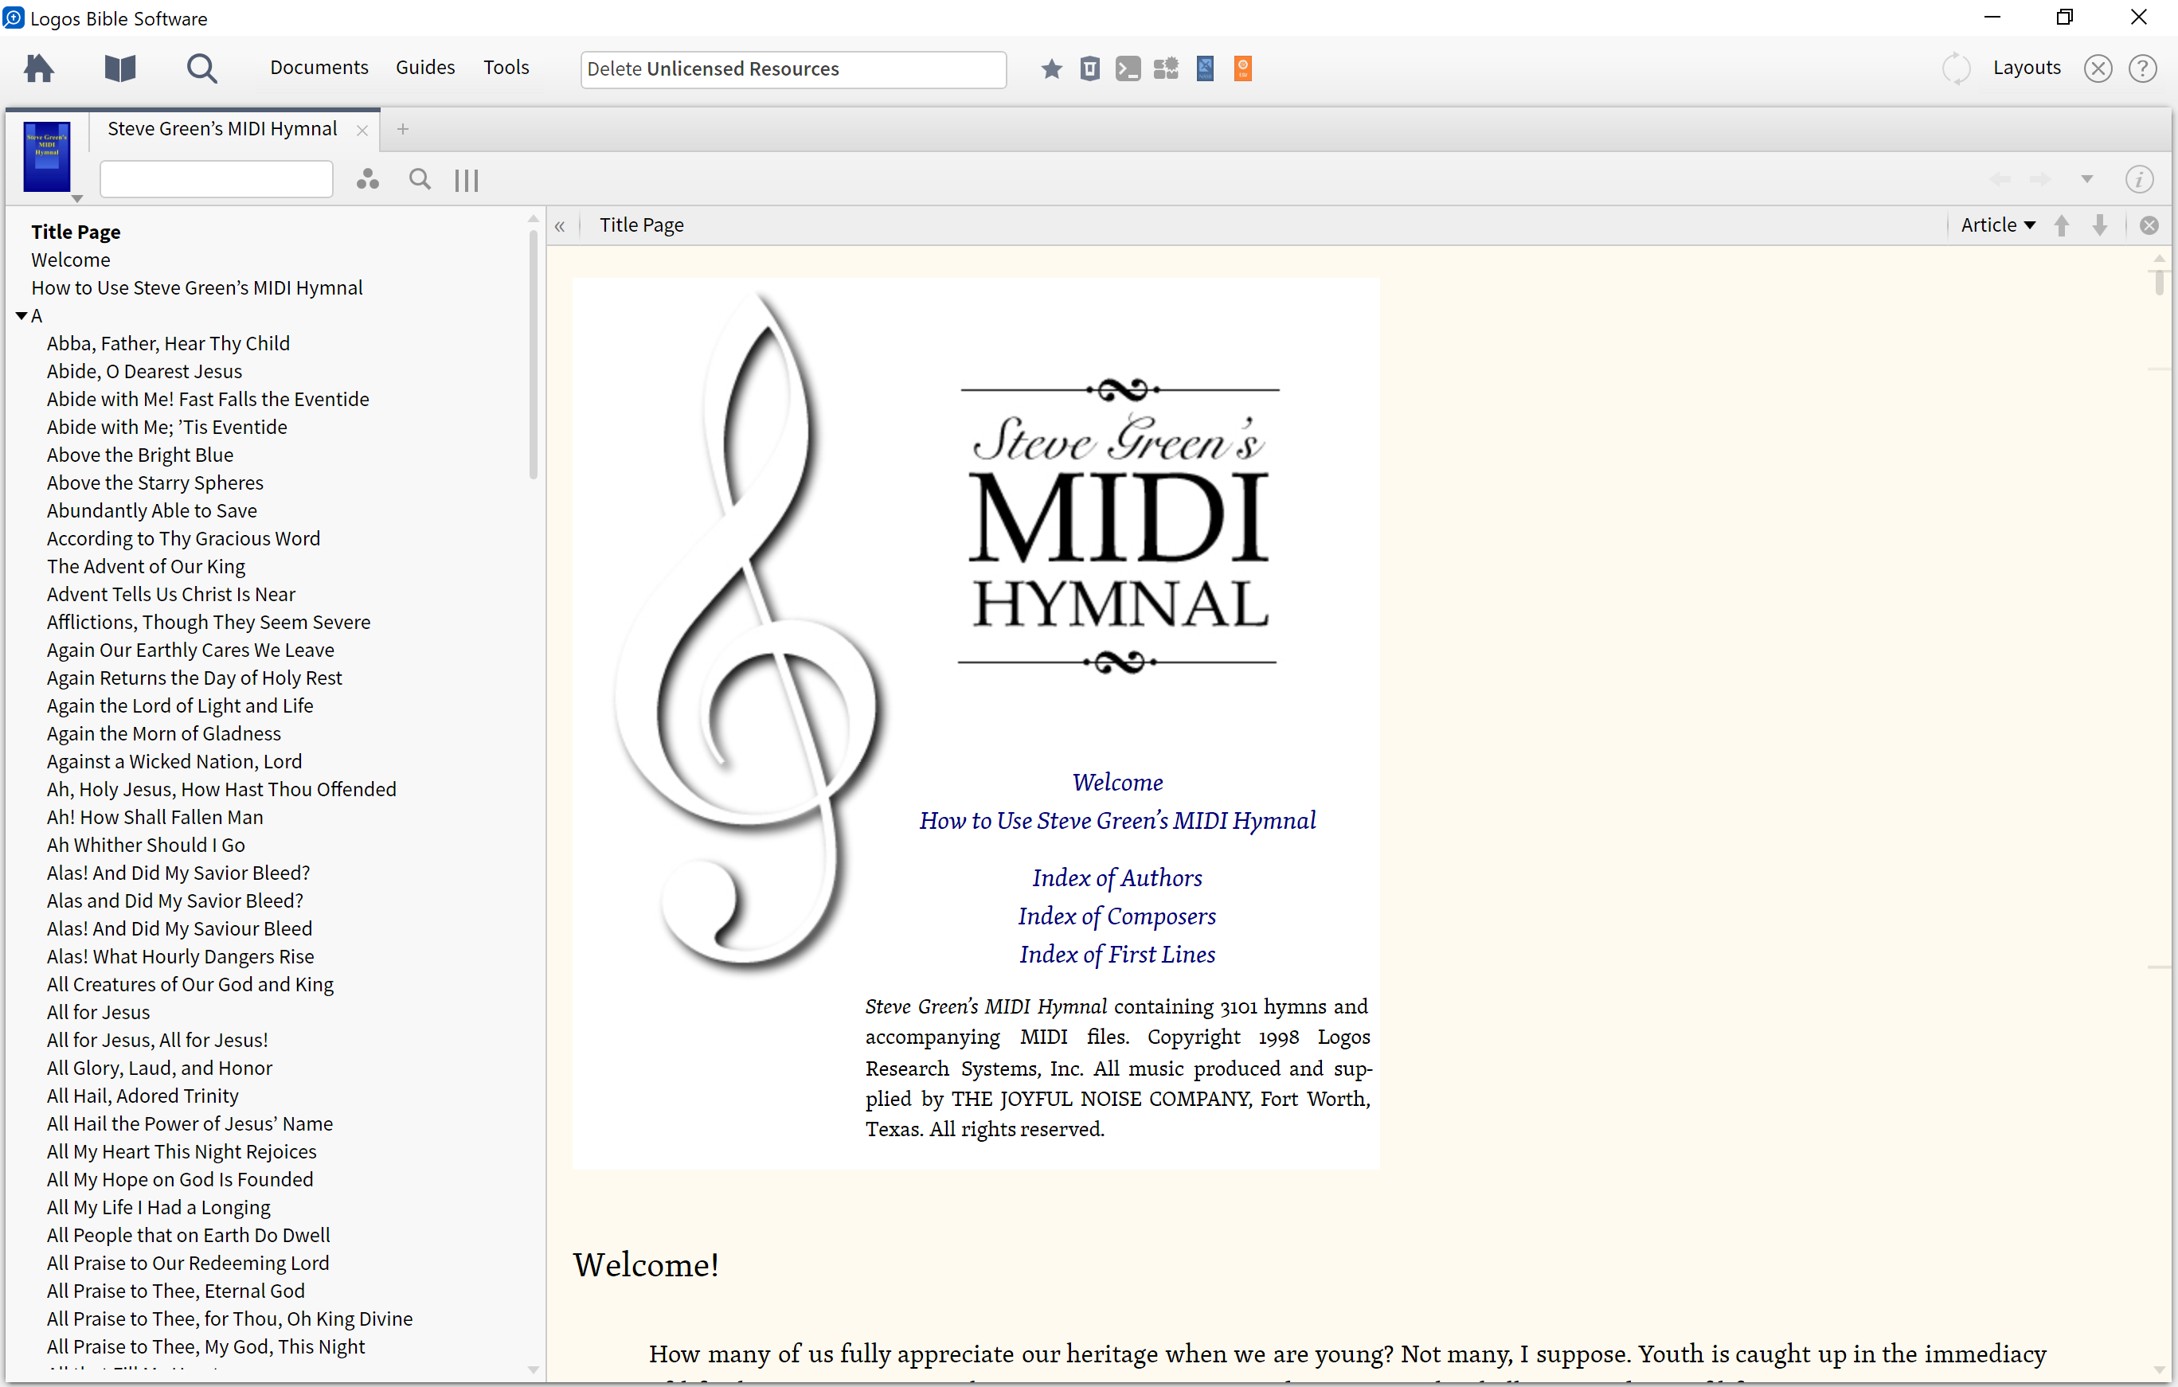The height and width of the screenshot is (1387, 2178).
Task: Select Title Page in contents
Action: pyautogui.click(x=76, y=232)
